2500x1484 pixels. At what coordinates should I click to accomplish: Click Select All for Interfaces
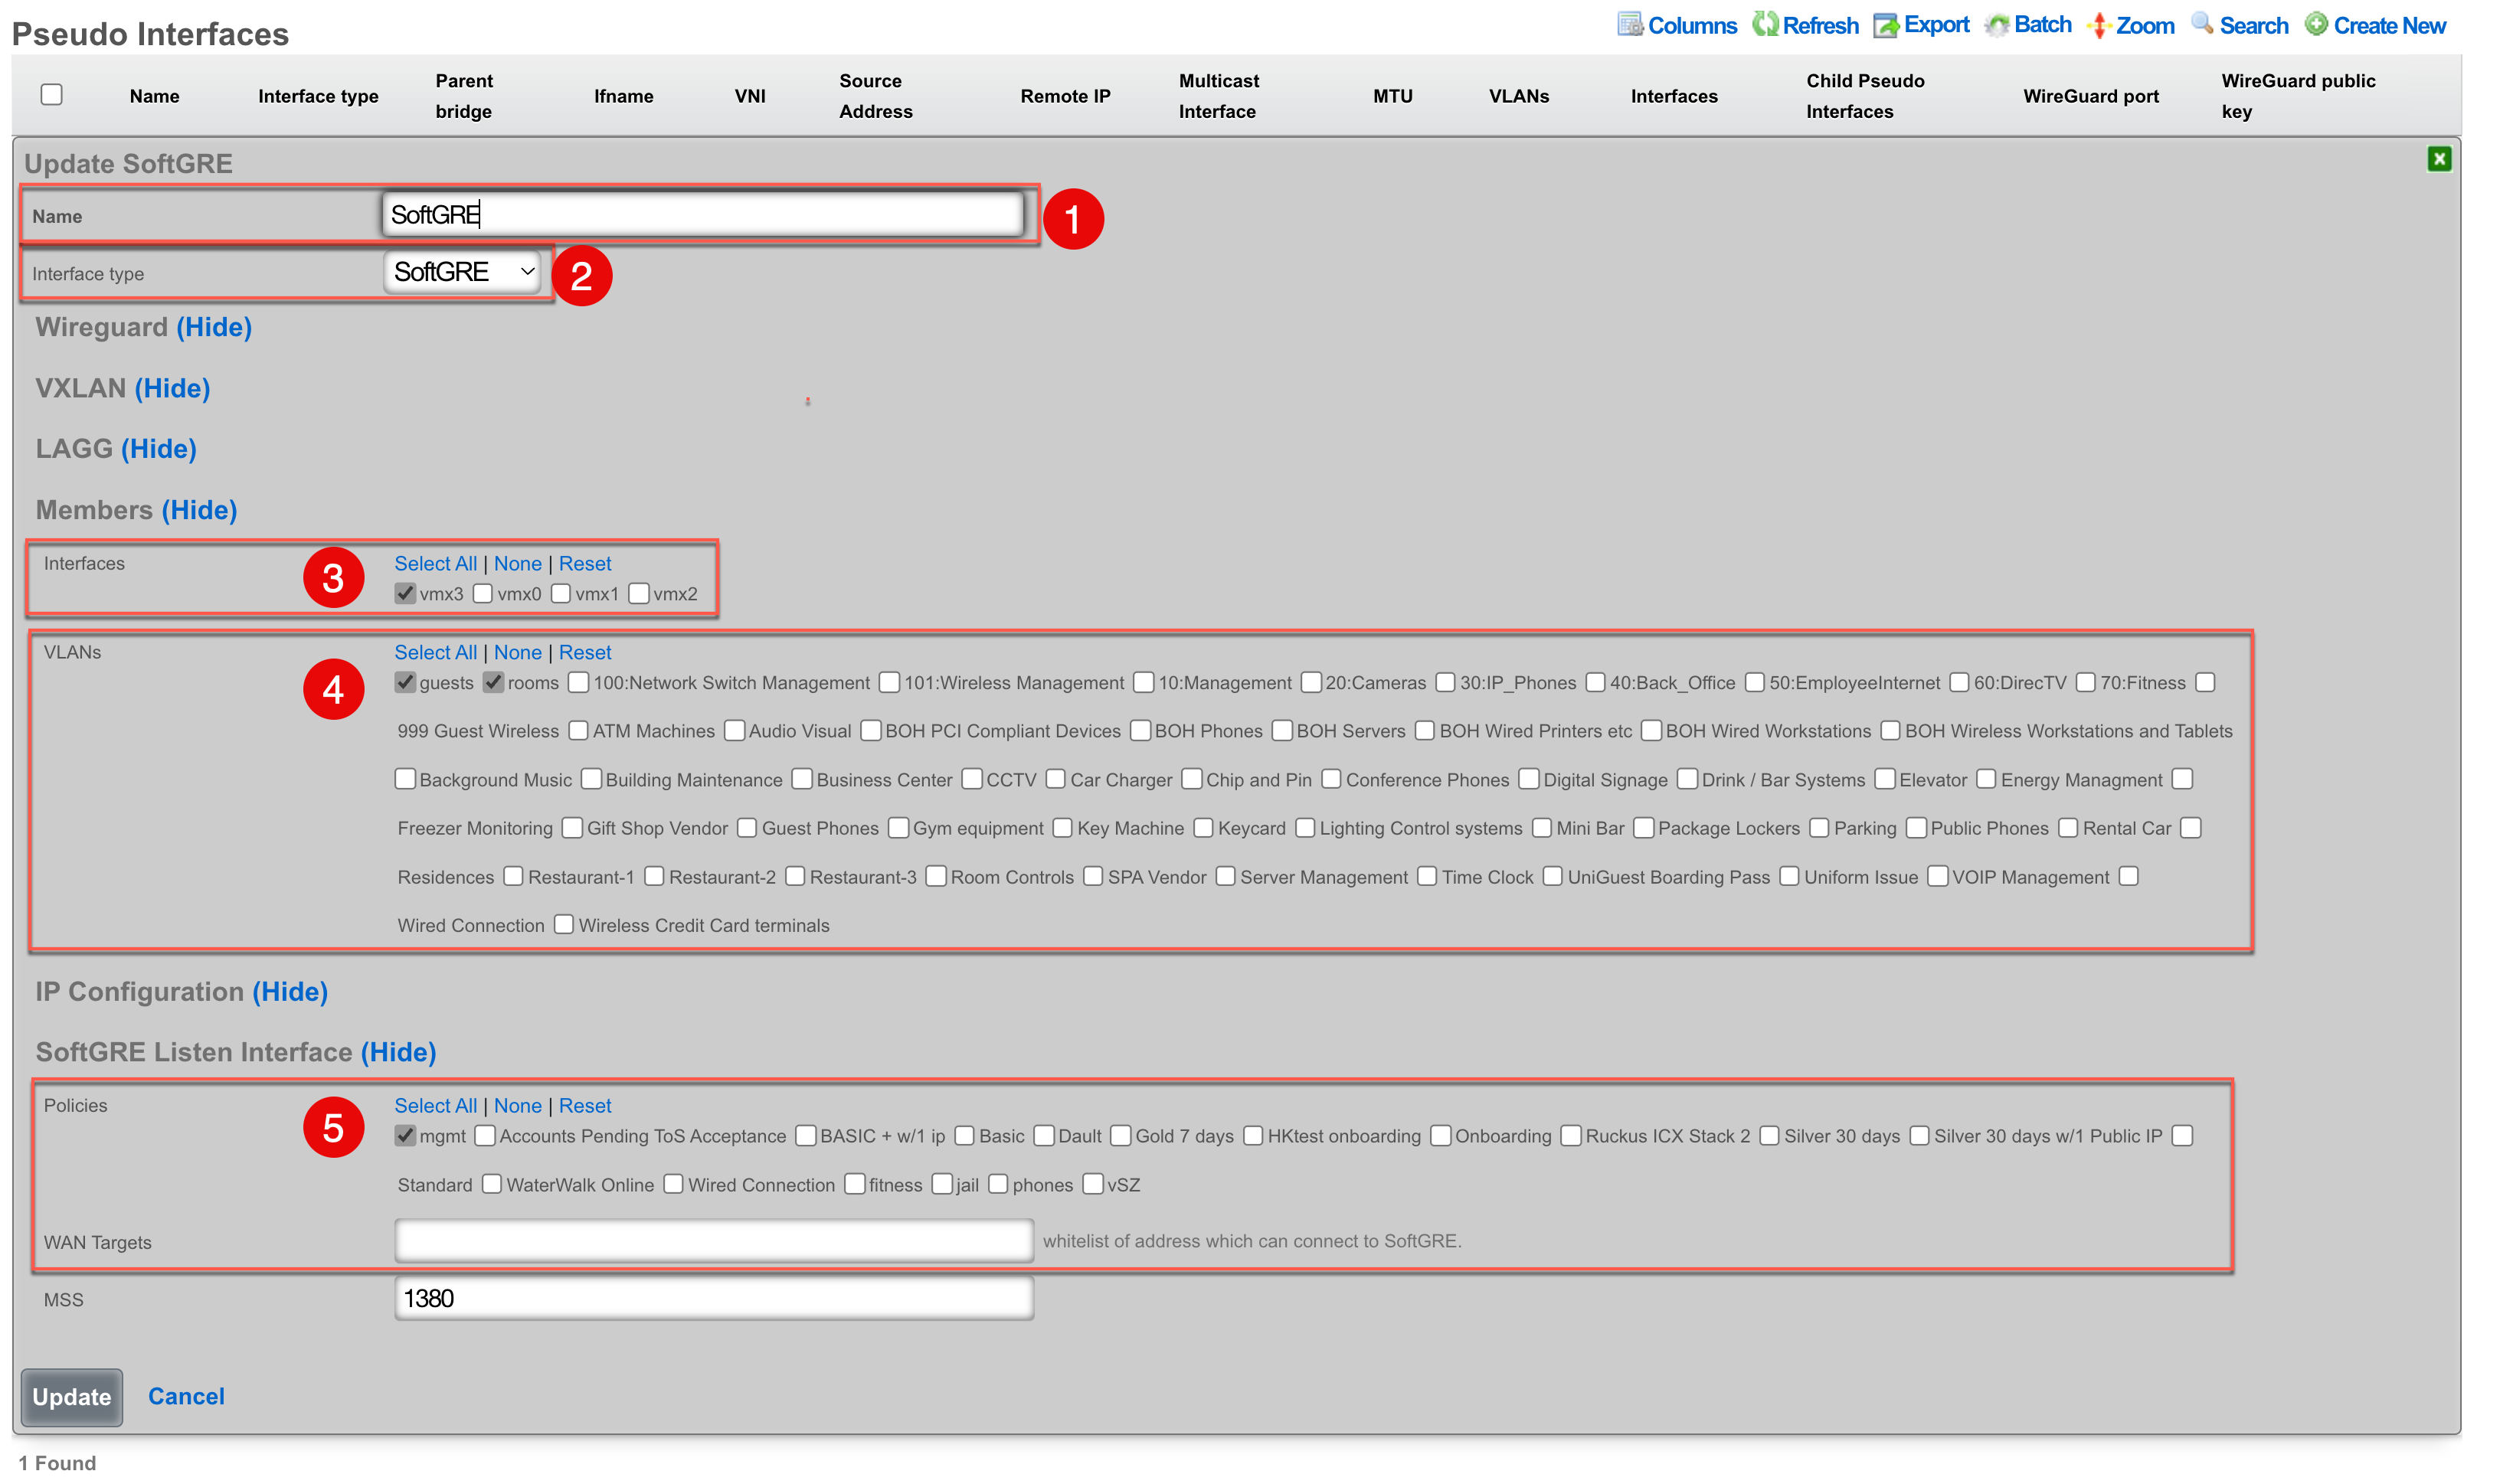point(436,564)
